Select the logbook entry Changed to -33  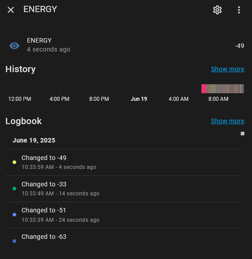(123, 189)
